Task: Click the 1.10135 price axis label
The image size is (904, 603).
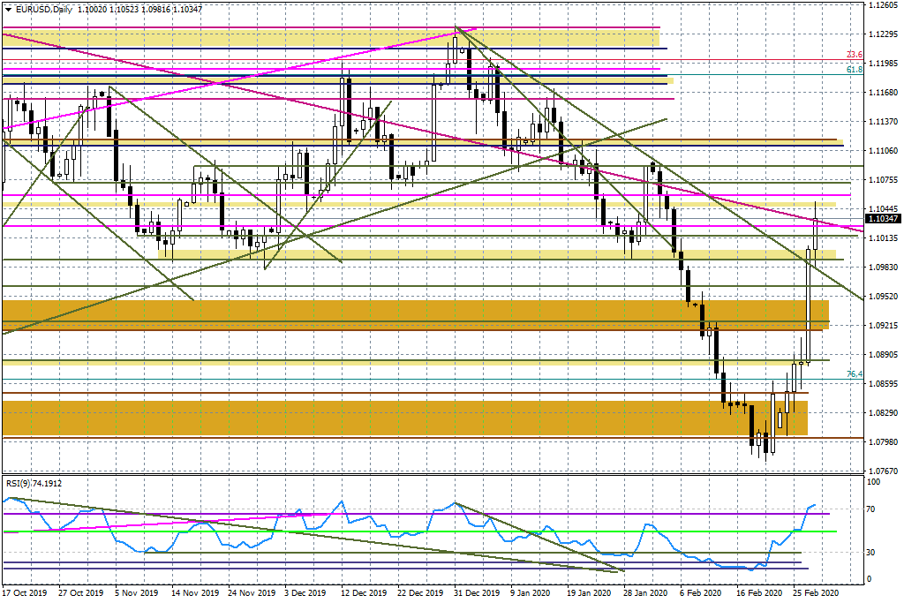Action: click(x=883, y=238)
